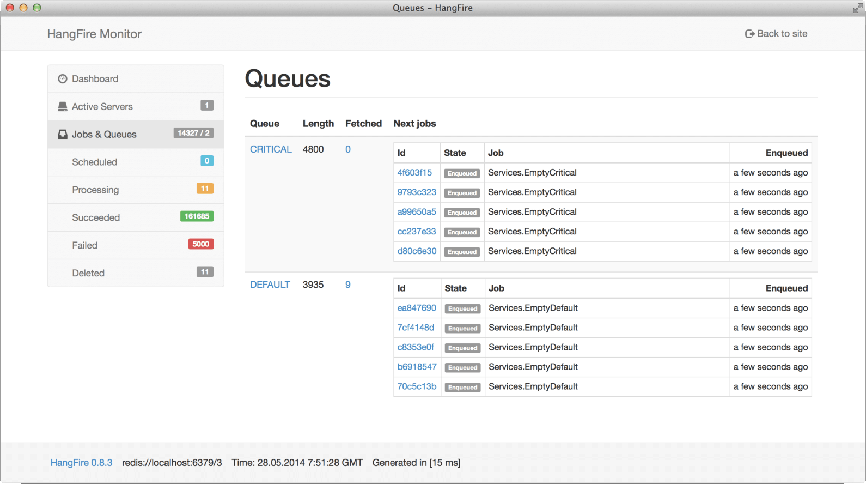Open job 70c5c13b details
Viewport: 866px width, 484px height.
417,386
